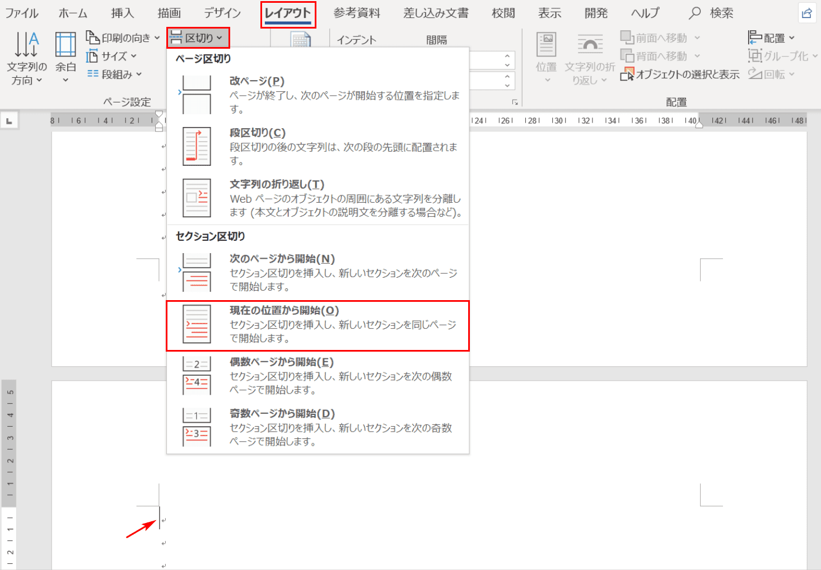Click the 偶数ページから開始 icon

tap(197, 375)
